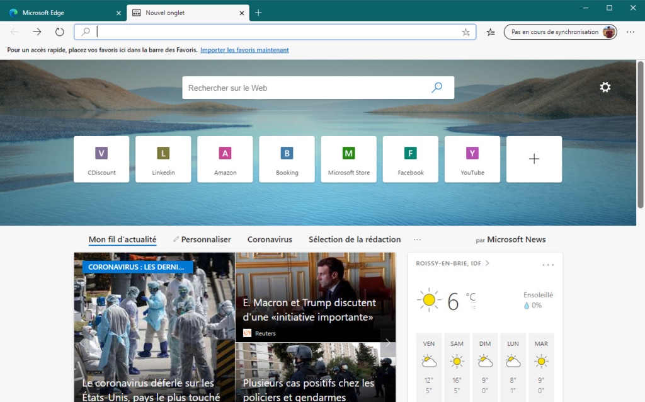Open the CDiscount quick link tile
Viewport: 645px width, 402px height.
pos(101,159)
